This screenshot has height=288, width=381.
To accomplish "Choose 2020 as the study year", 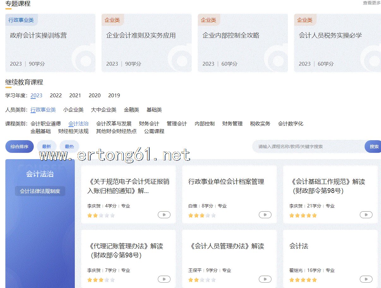I will click(94, 95).
